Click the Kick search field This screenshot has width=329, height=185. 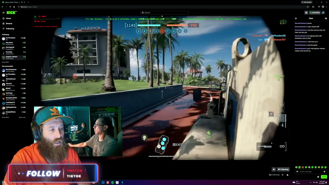click(x=164, y=13)
